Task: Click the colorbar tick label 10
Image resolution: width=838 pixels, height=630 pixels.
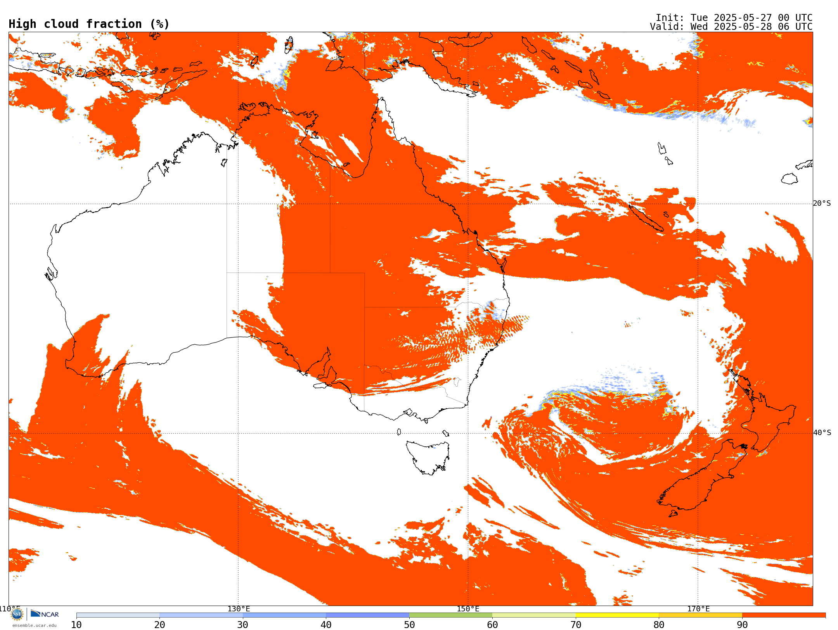Action: point(76,625)
